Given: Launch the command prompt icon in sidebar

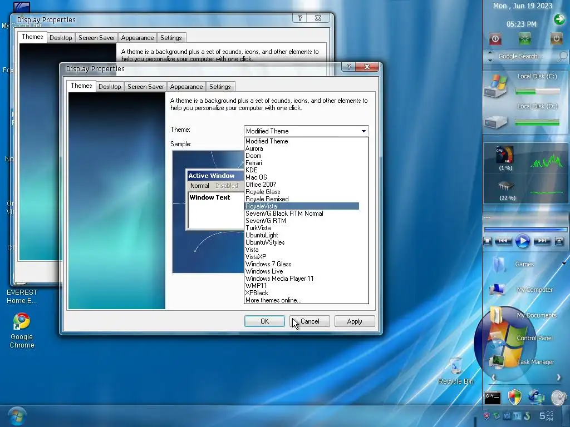Looking at the screenshot, I should tap(493, 398).
